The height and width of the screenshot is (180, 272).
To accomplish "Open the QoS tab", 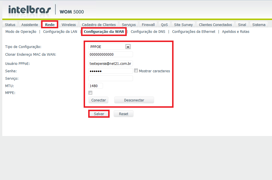I will click(164, 25).
